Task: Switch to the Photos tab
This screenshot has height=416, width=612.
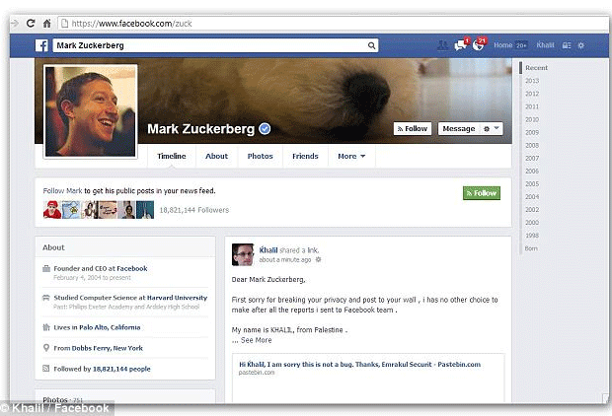Action: 260,156
